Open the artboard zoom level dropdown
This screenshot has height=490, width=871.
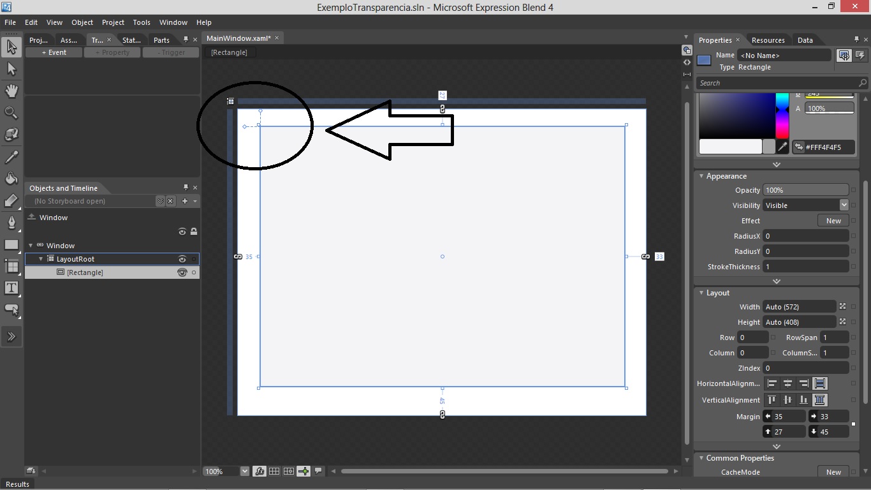pos(245,471)
